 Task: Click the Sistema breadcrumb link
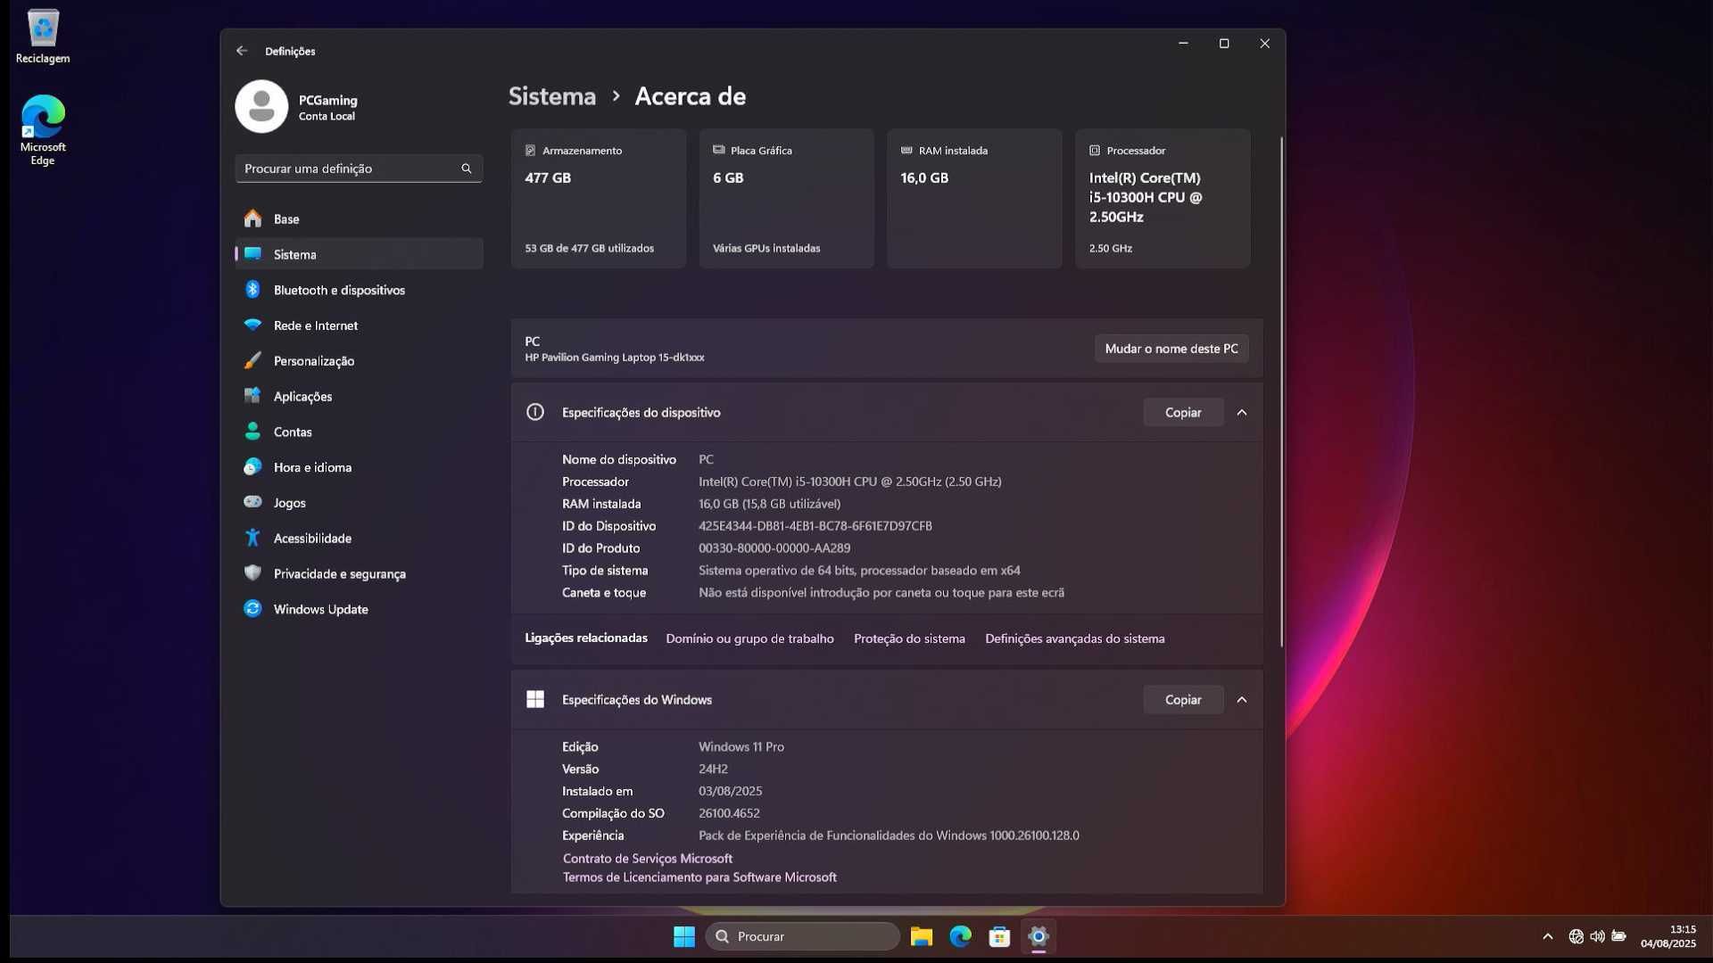point(552,96)
